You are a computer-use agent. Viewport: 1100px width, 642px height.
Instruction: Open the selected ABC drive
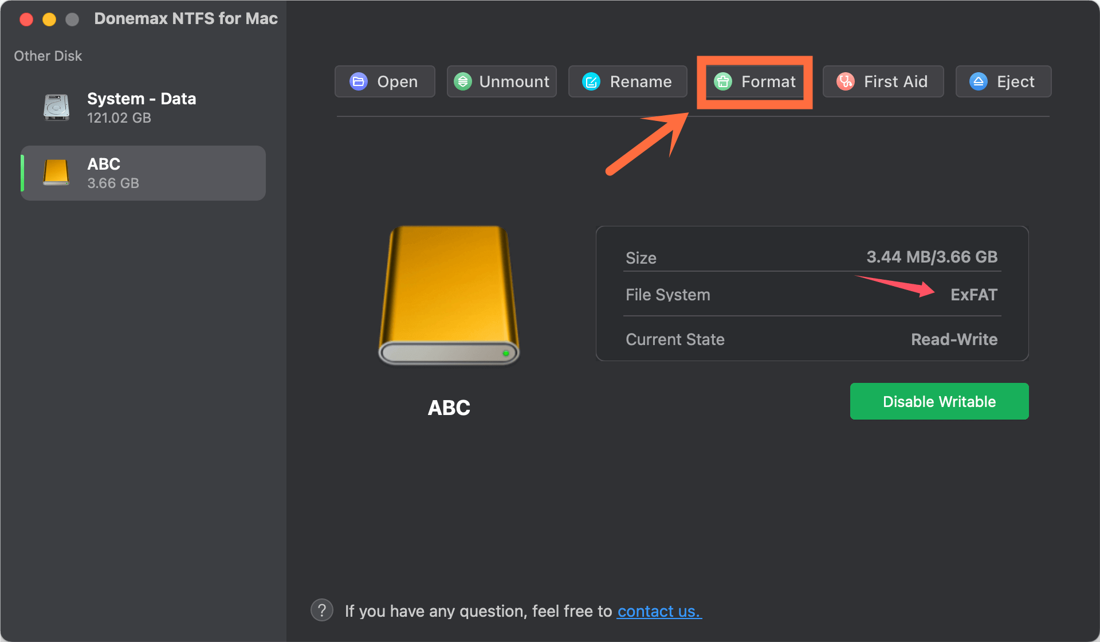coord(384,81)
